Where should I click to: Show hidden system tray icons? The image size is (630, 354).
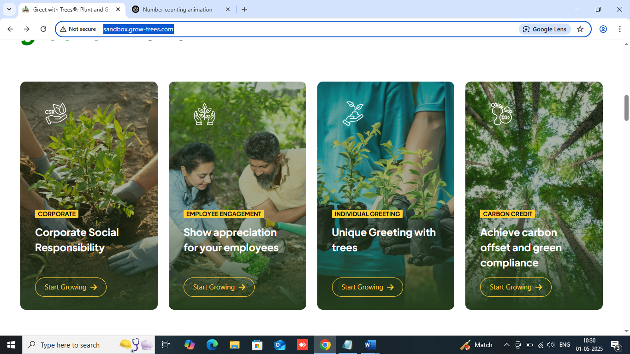[506, 345]
